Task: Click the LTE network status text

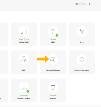Action: coord(27,39)
